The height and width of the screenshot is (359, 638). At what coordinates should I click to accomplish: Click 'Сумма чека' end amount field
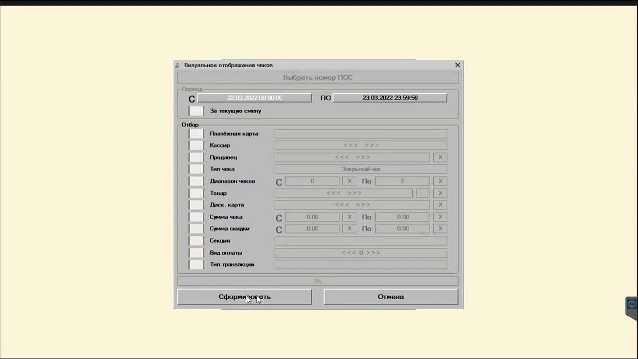pyautogui.click(x=403, y=217)
